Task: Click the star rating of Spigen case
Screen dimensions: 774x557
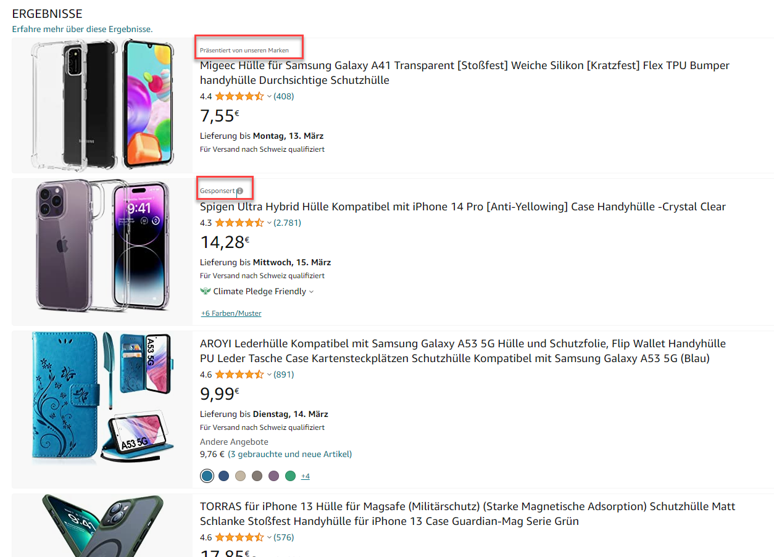Action: pyautogui.click(x=239, y=223)
